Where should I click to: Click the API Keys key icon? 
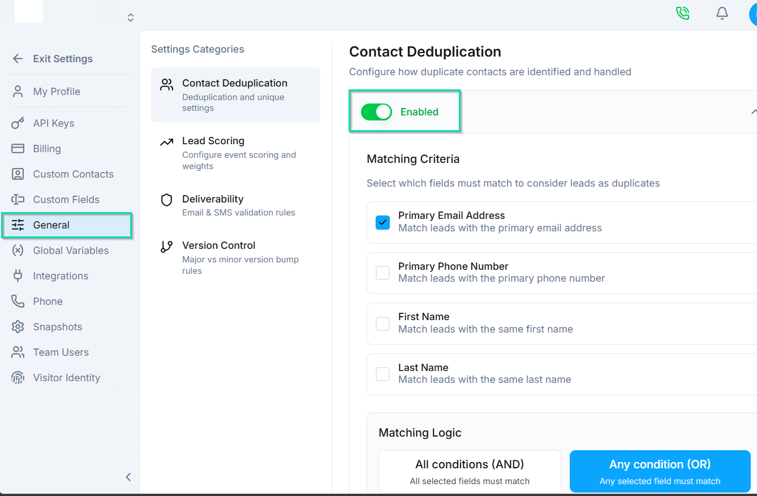[18, 123]
